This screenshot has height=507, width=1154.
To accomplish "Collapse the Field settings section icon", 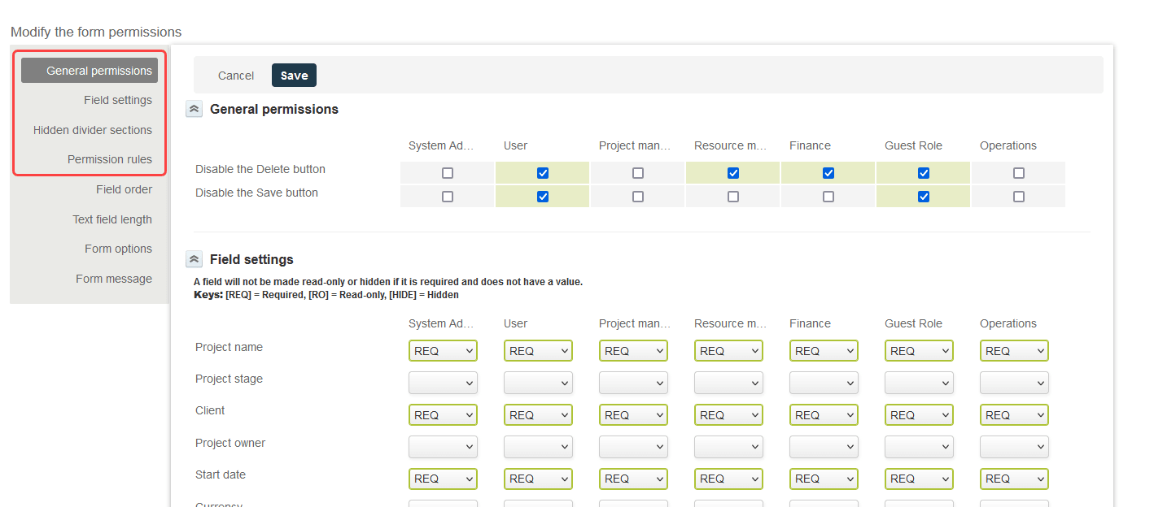I will pos(194,260).
